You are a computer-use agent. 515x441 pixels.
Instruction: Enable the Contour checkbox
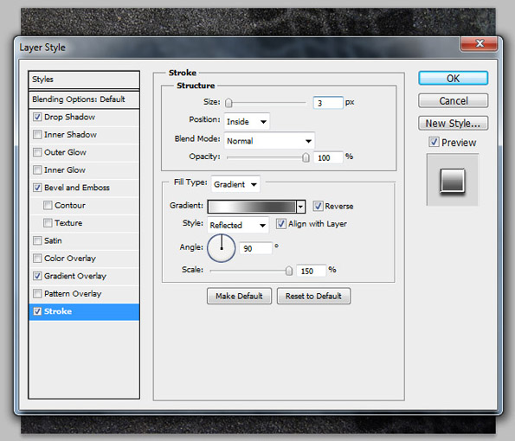[48, 206]
